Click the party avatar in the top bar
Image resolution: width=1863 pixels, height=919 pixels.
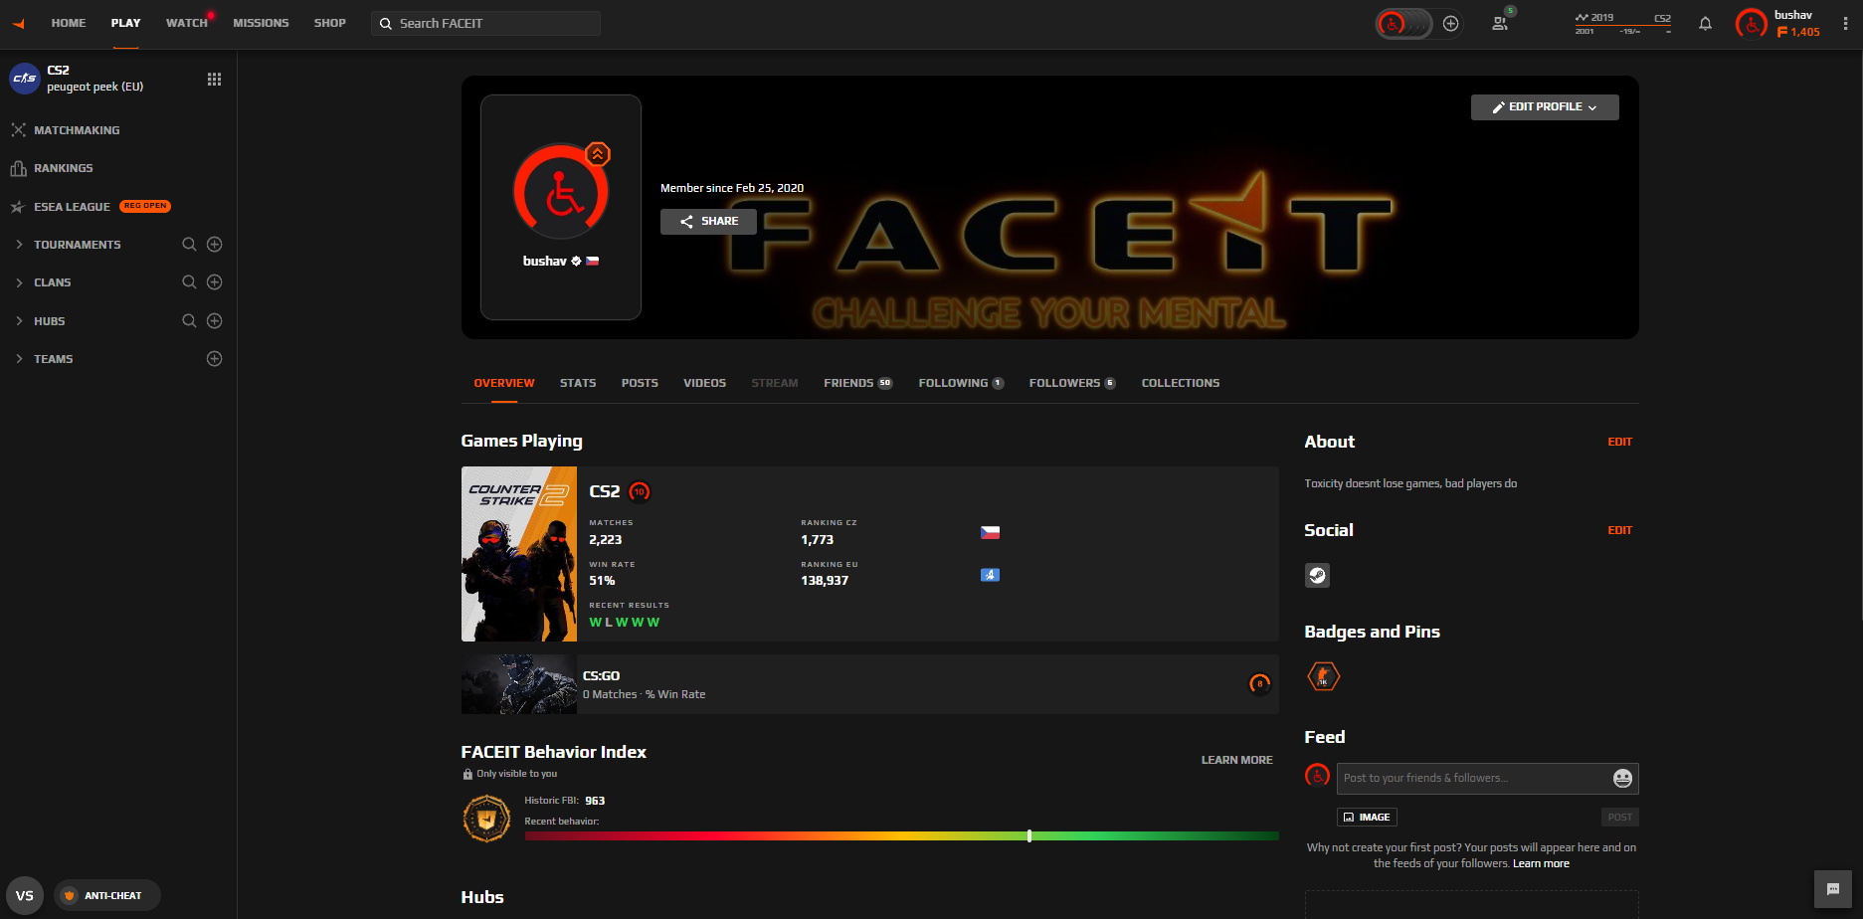point(1393,23)
